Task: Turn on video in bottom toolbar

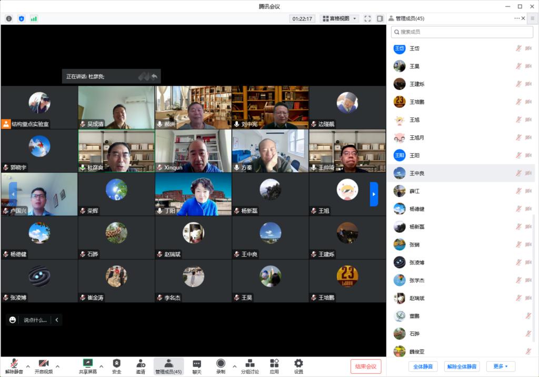Action: pos(44,366)
